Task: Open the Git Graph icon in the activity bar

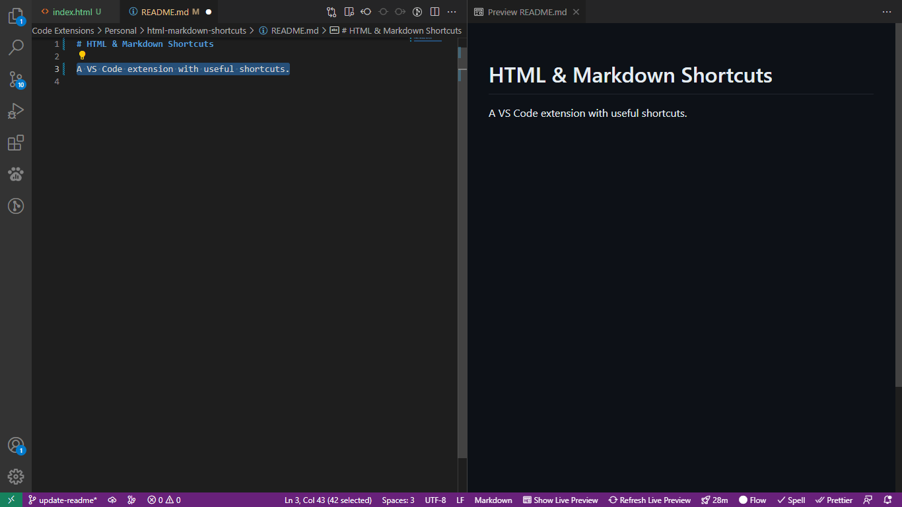Action: pos(16,206)
